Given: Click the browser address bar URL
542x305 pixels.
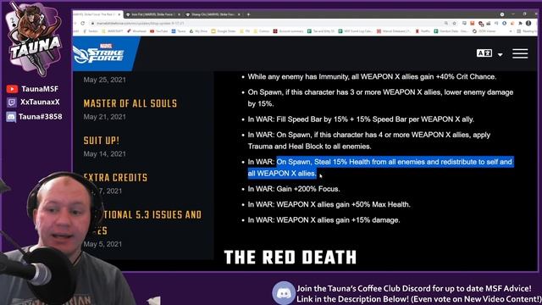Looking at the screenshot, I should [x=140, y=23].
